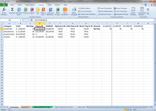Click the vertical scrollbar thumb
This screenshot has width=156, height=111.
tap(155, 64)
